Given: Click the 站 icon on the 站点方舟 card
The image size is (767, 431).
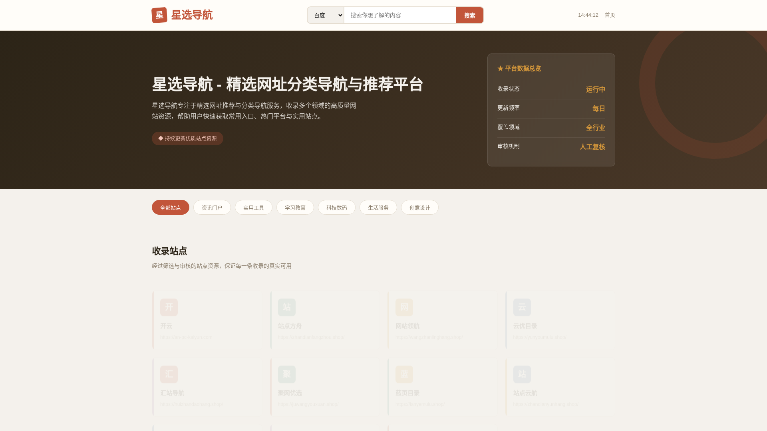Looking at the screenshot, I should pyautogui.click(x=287, y=307).
